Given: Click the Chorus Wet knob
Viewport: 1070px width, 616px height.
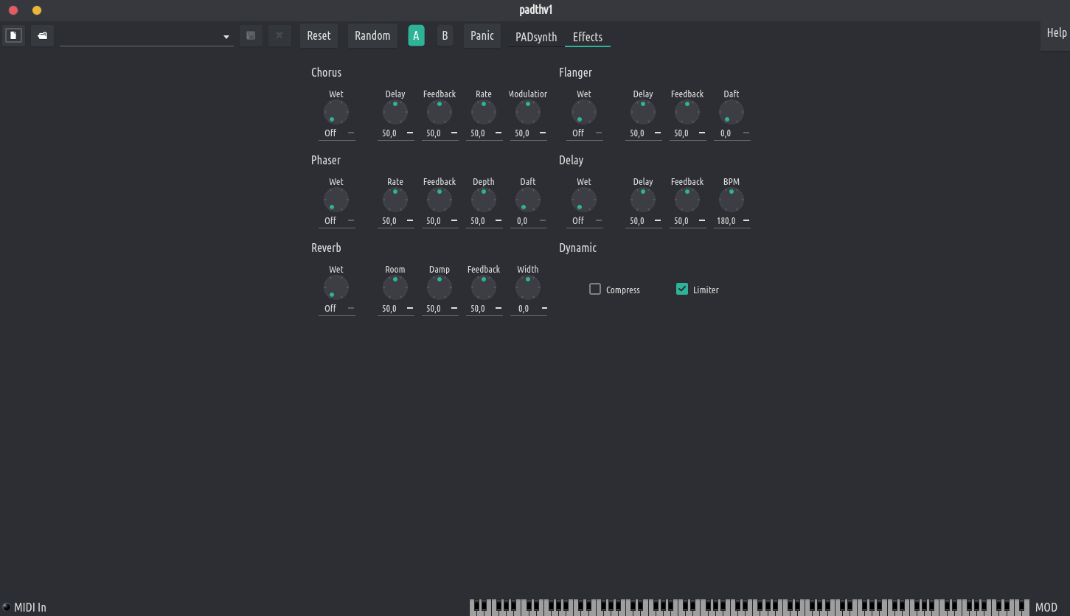Looking at the screenshot, I should (336, 113).
